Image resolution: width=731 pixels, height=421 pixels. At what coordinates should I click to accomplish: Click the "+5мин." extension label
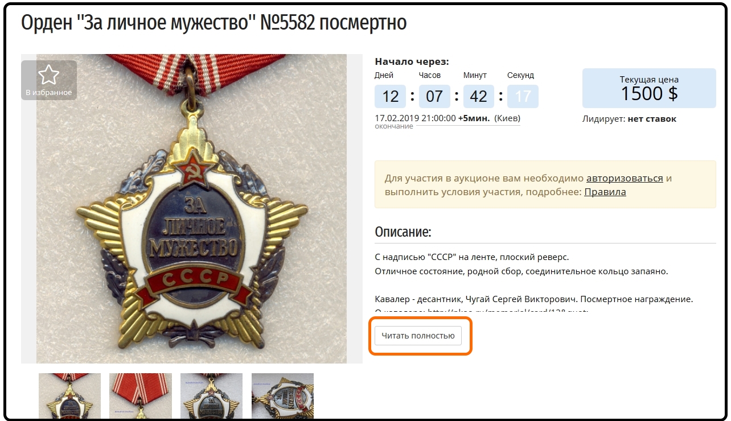[474, 118]
